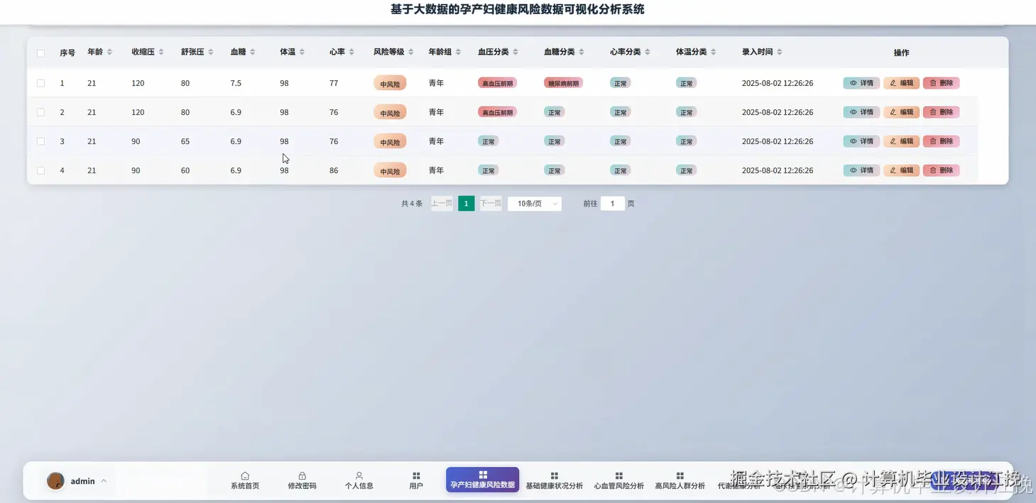Click the 修改密码 lock icon
Image resolution: width=1036 pixels, height=503 pixels.
pos(302,476)
